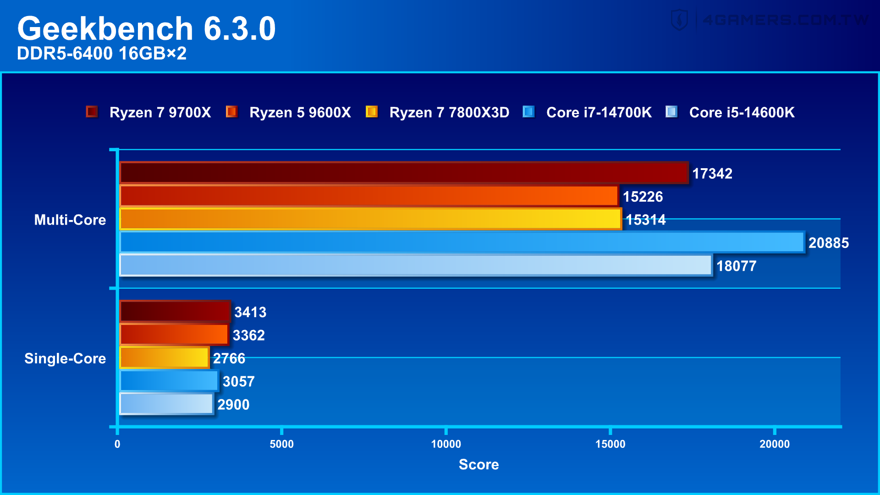Click the Single-Core bar valued 3362
The height and width of the screenshot is (495, 880).
click(174, 335)
